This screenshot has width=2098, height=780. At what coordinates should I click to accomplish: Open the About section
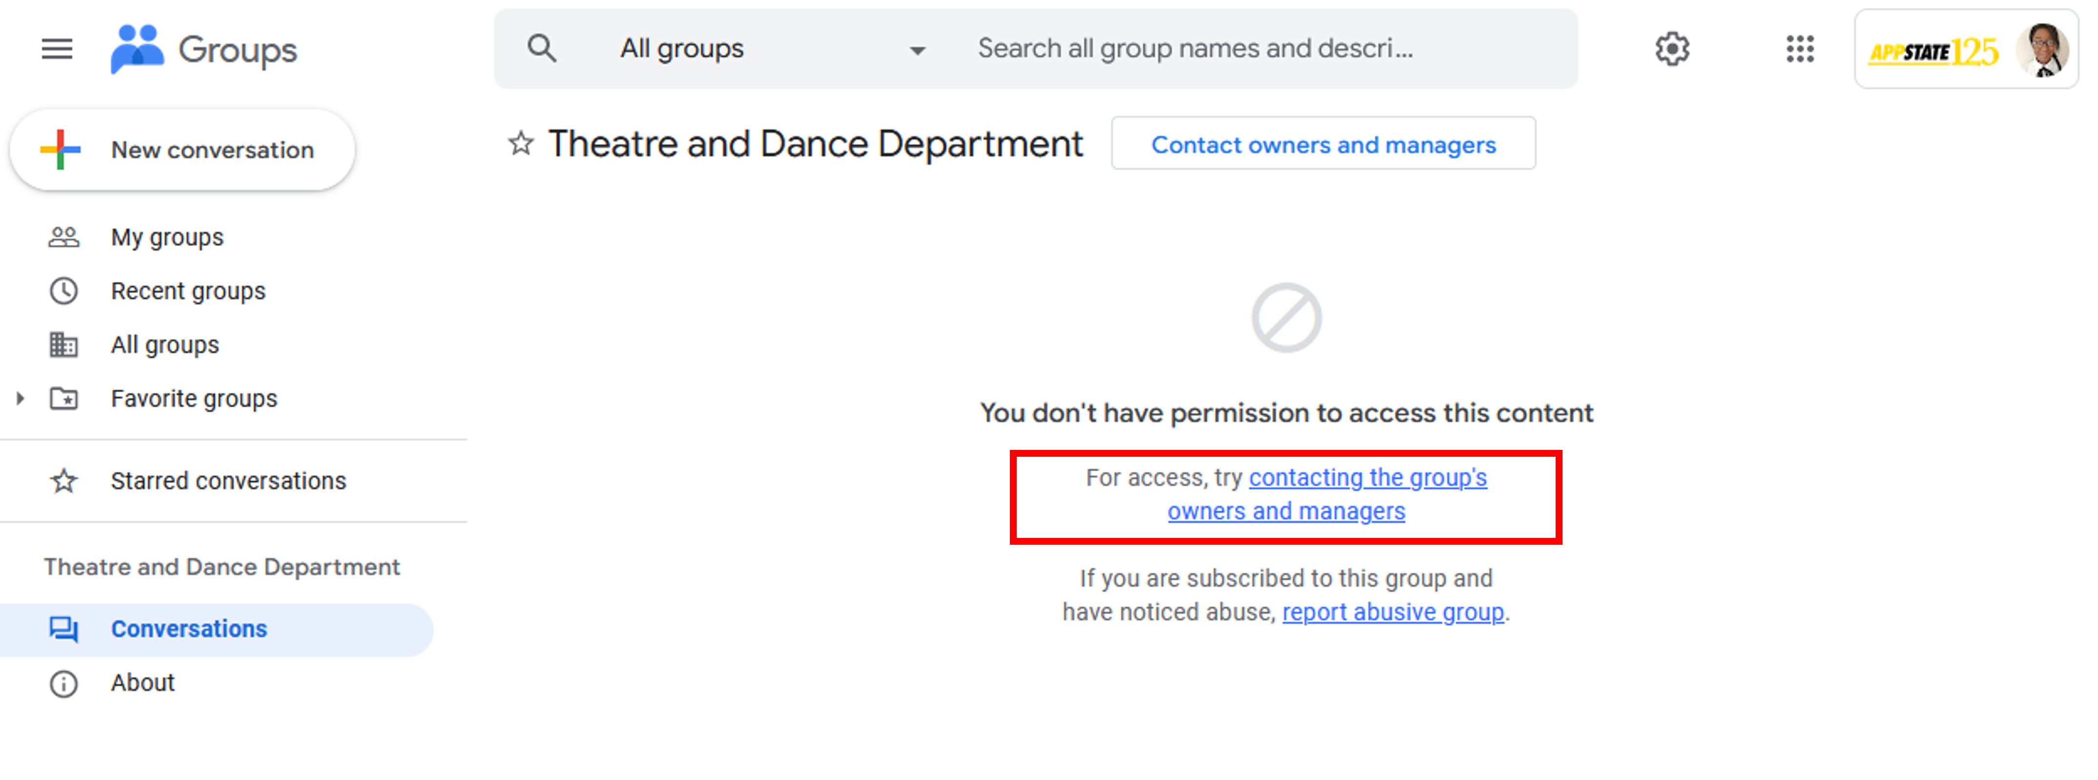point(142,682)
